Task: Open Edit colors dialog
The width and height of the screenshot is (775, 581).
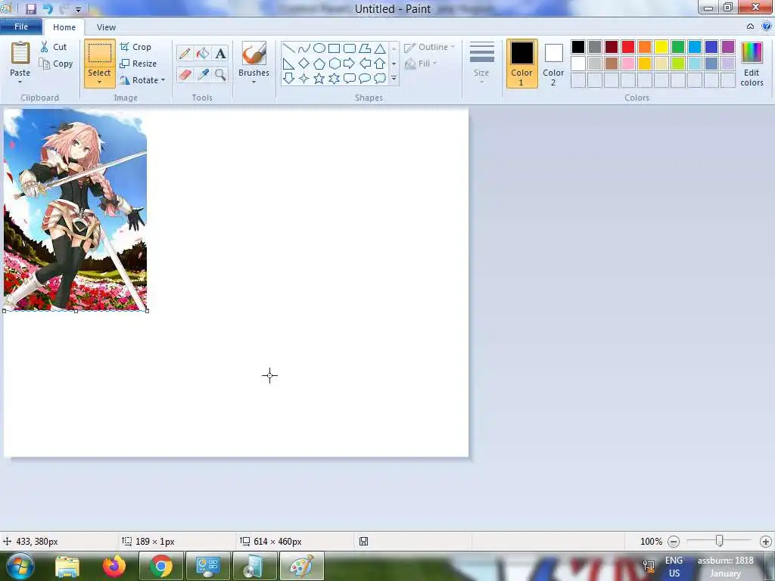Action: coord(752,64)
